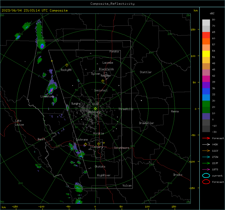
Task: Select the light grey 80-70 dBZ swatch
Action: point(206,23)
